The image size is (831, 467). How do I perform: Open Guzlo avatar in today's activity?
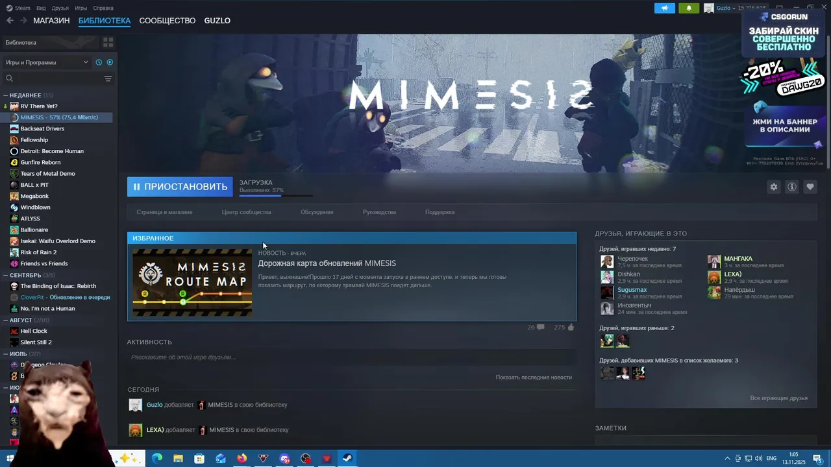pos(135,405)
